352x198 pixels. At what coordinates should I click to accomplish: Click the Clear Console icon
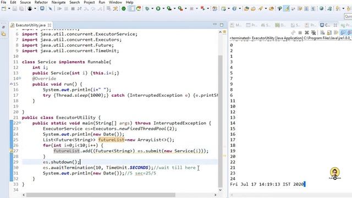click(323, 33)
